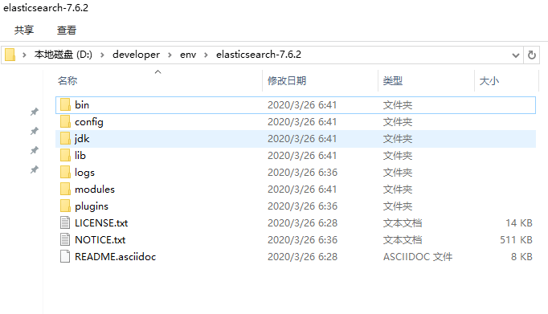
Task: Click the pin icon beside the config row
Action: (35, 131)
